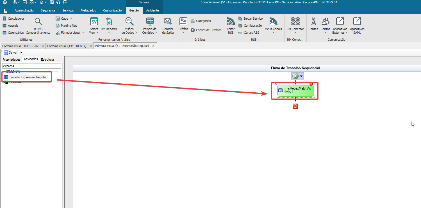The width and height of the screenshot is (421, 208).
Task: Open RSS Configuração
Action: pos(250,26)
